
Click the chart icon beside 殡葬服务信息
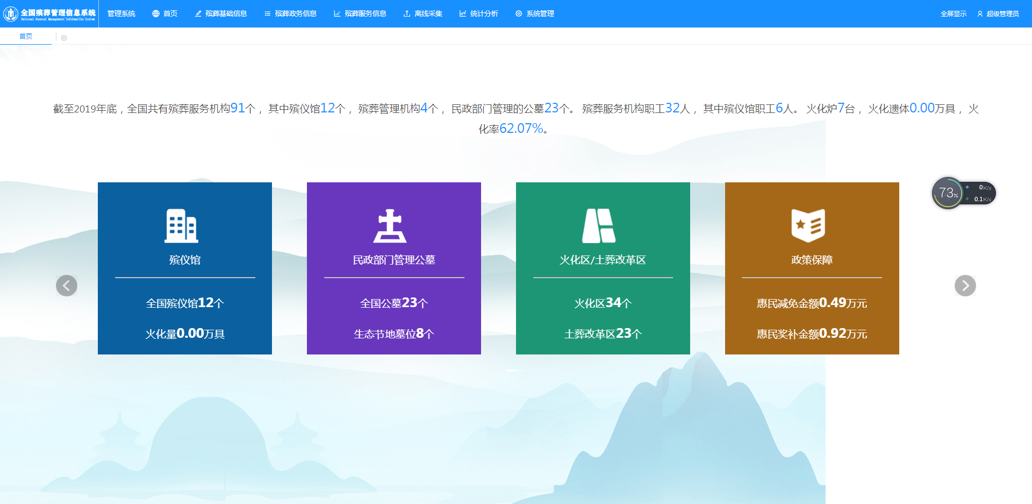tap(337, 13)
